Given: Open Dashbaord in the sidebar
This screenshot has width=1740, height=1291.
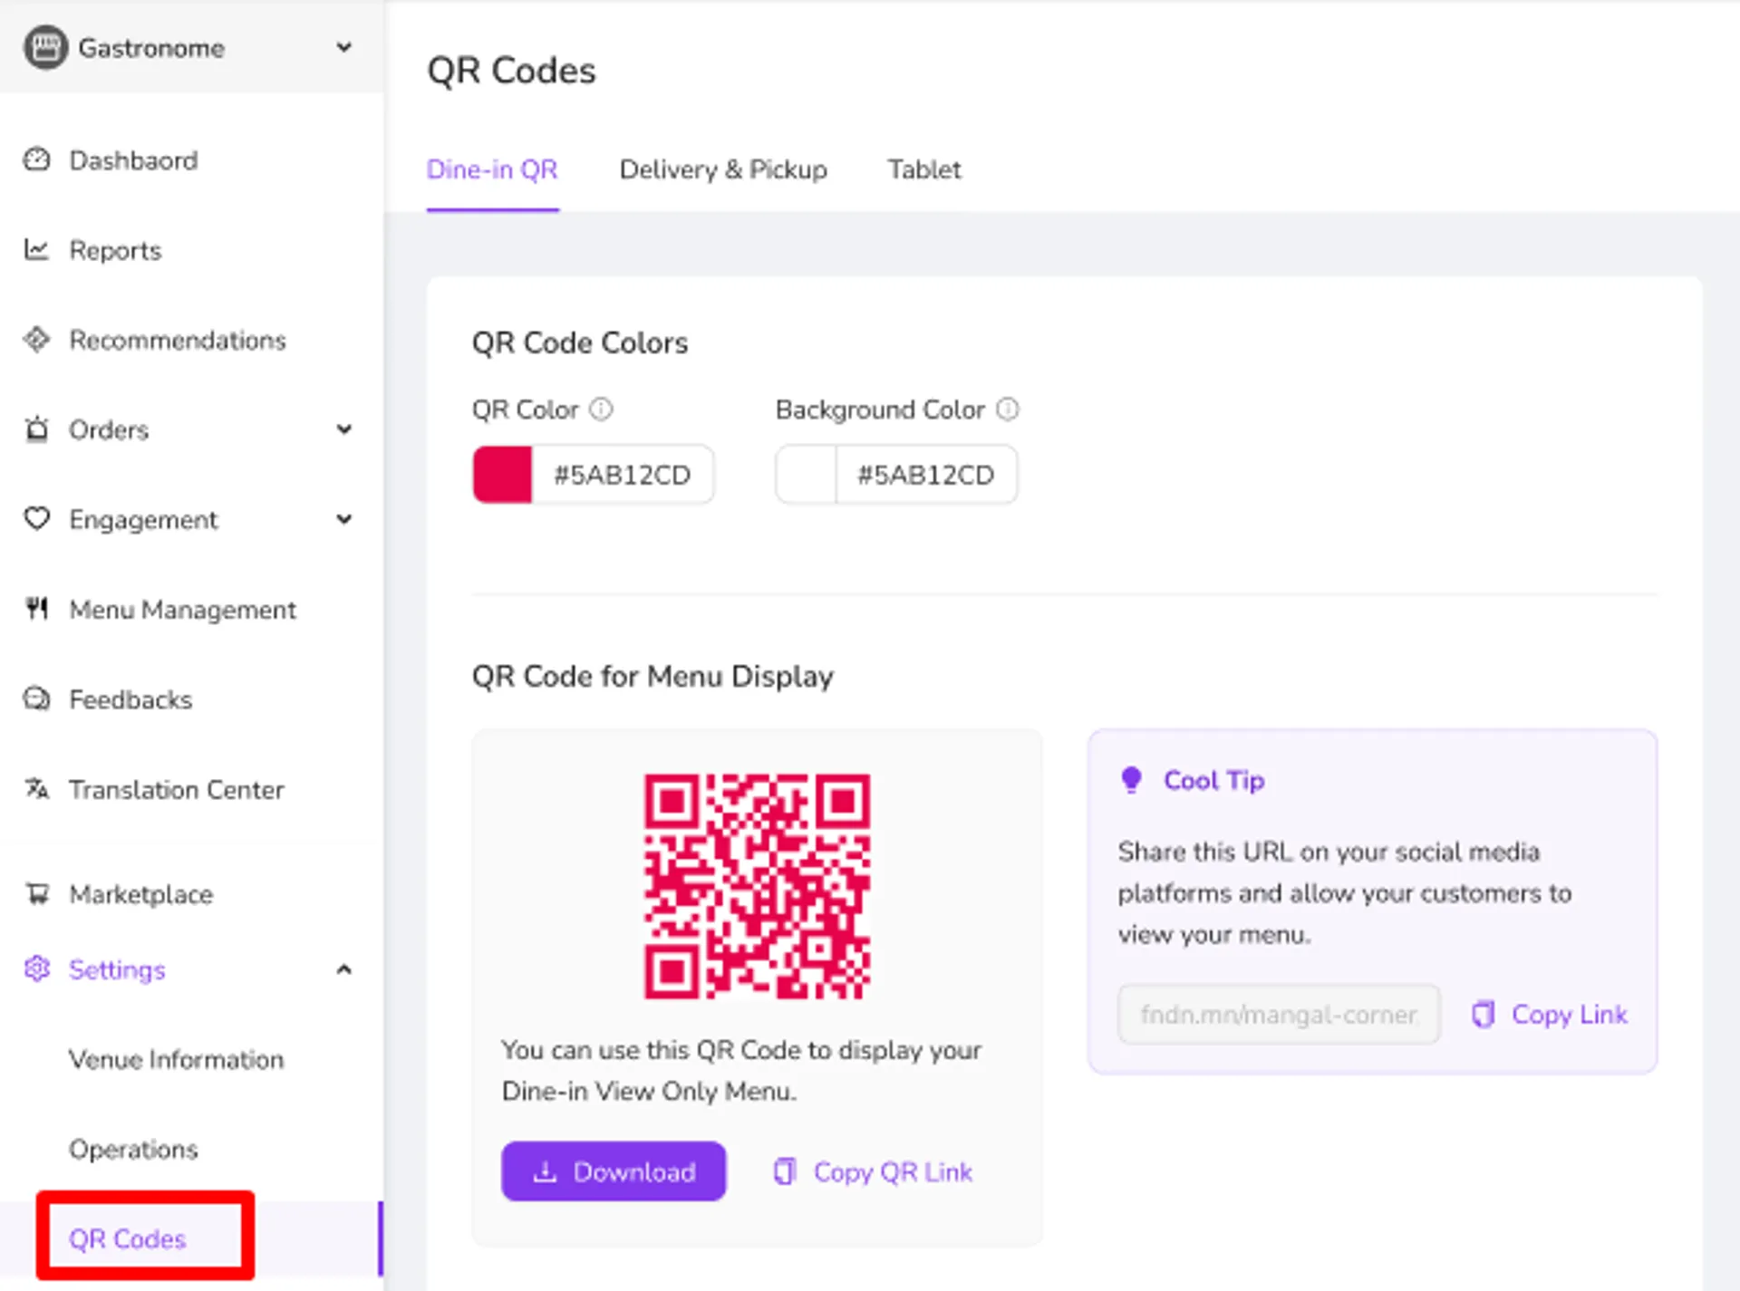Looking at the screenshot, I should coord(133,160).
